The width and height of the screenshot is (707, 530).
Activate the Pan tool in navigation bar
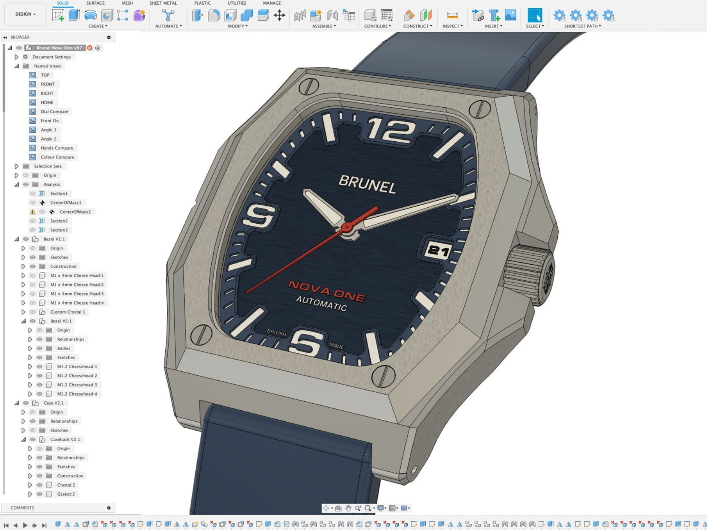pyautogui.click(x=349, y=507)
